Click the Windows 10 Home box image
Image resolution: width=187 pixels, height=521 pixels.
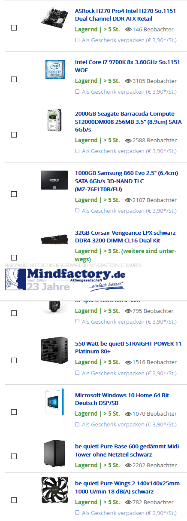pos(54,402)
